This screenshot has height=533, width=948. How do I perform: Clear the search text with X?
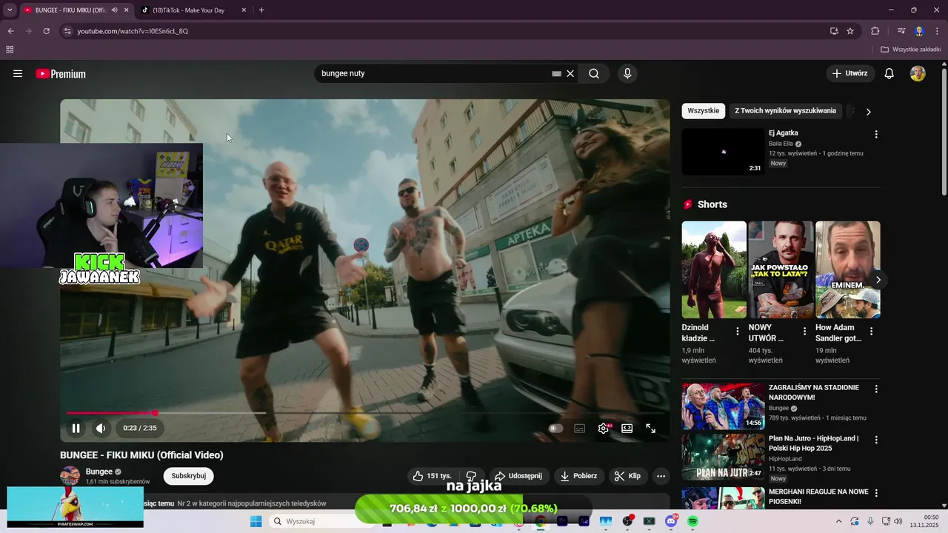(x=570, y=73)
